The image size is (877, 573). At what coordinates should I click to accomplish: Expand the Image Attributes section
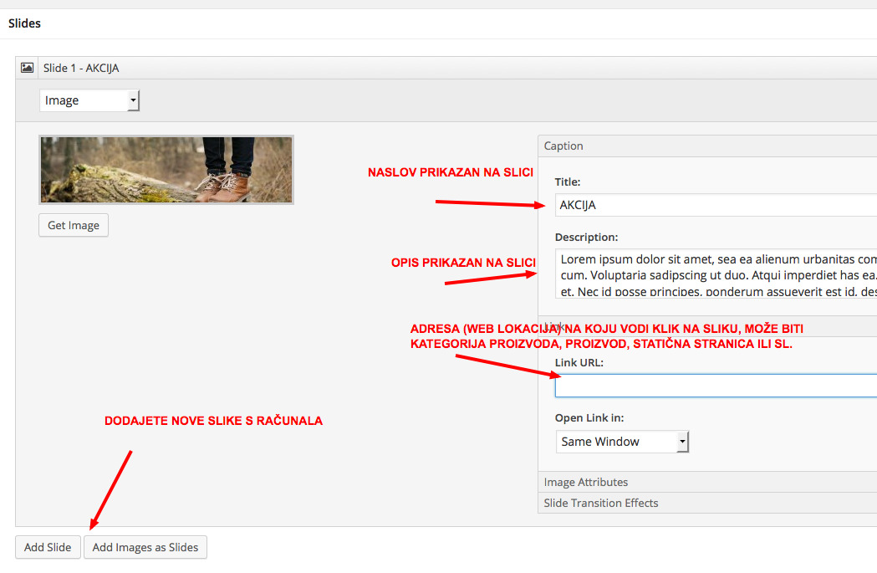point(707,482)
